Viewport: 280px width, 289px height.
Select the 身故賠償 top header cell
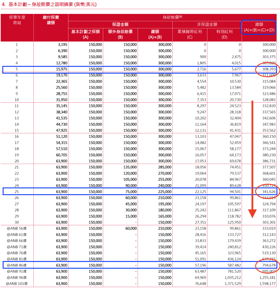pos(172,17)
